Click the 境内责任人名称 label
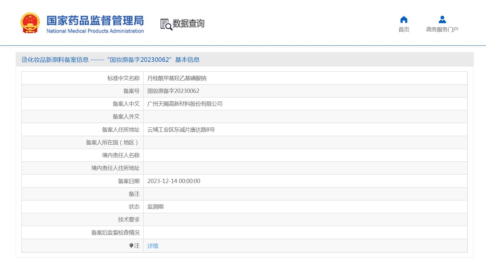The image size is (486, 265). (x=121, y=155)
